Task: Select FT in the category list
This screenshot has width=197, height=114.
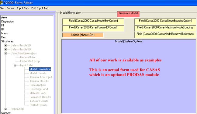Action: click(x=3, y=26)
